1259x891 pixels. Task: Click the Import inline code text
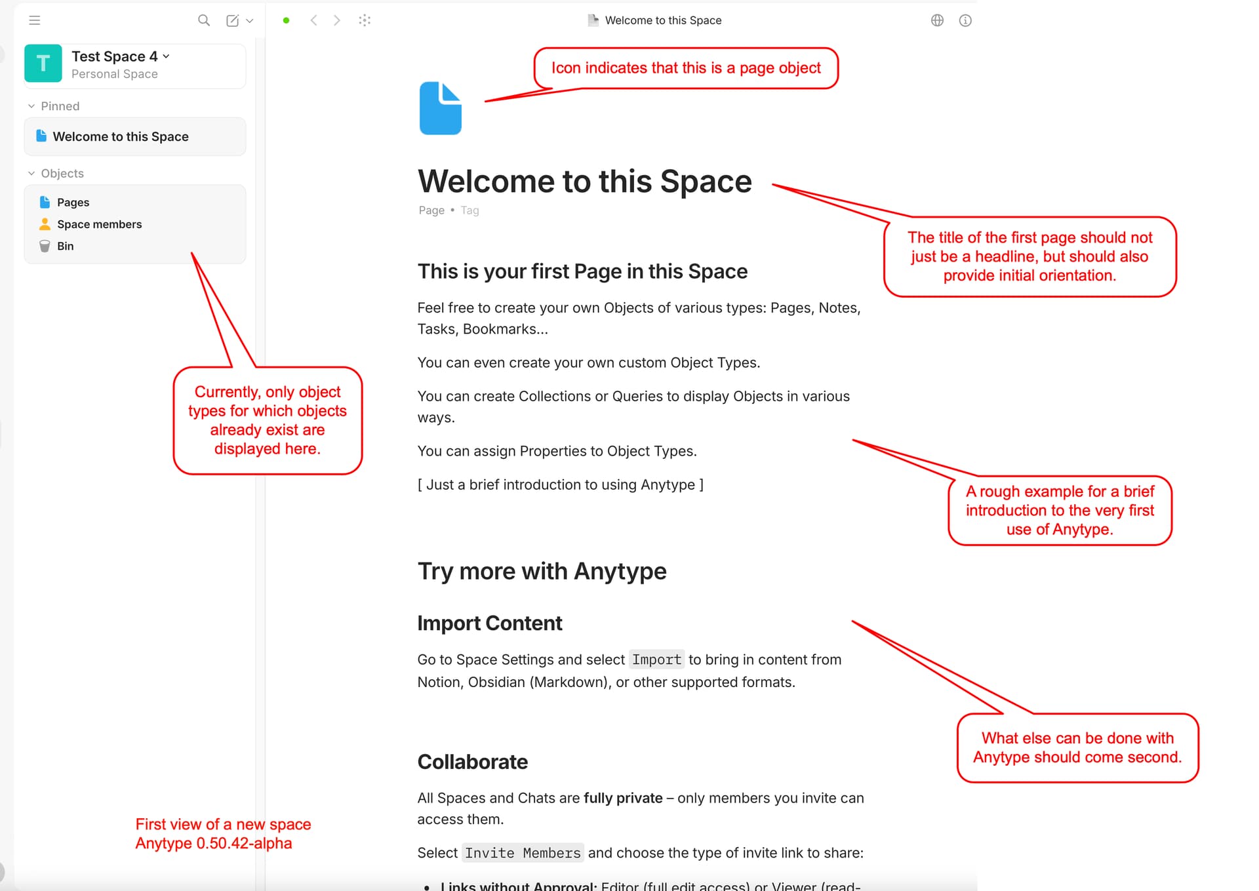point(656,660)
